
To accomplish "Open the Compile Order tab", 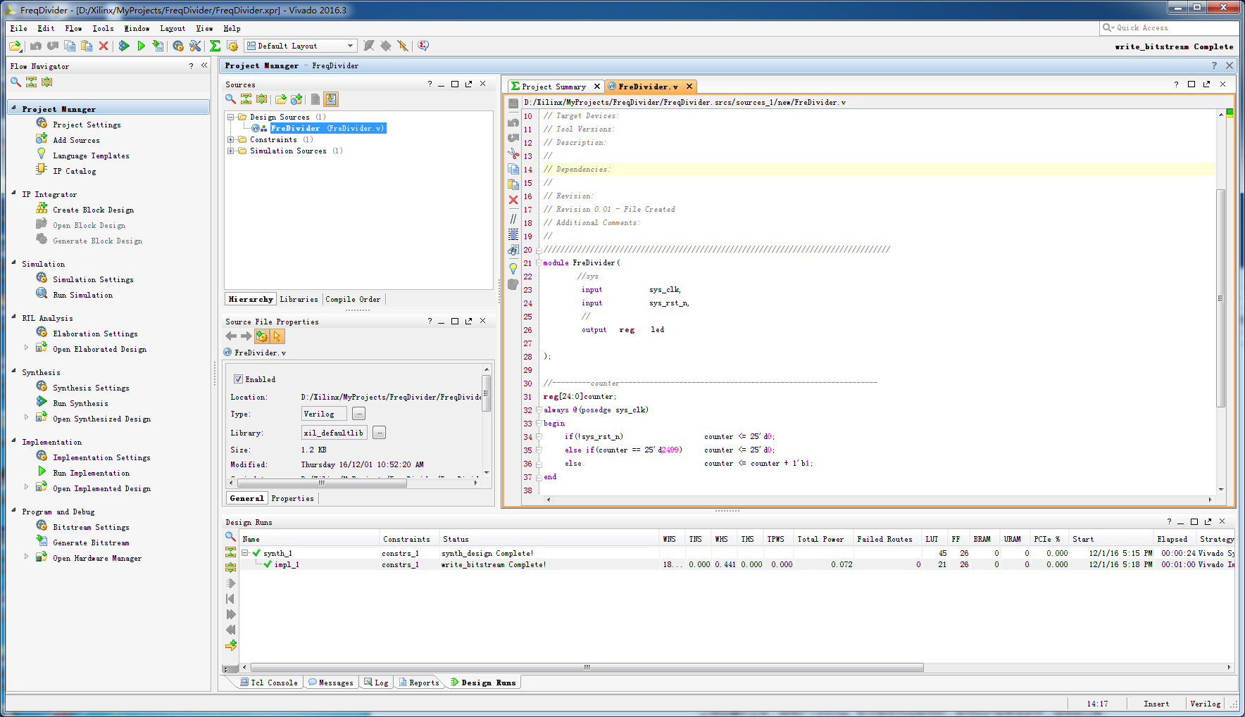I will pos(353,299).
